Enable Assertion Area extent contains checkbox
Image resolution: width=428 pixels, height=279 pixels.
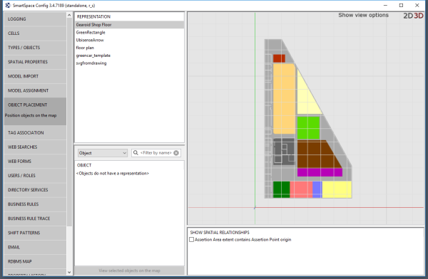(x=192, y=239)
